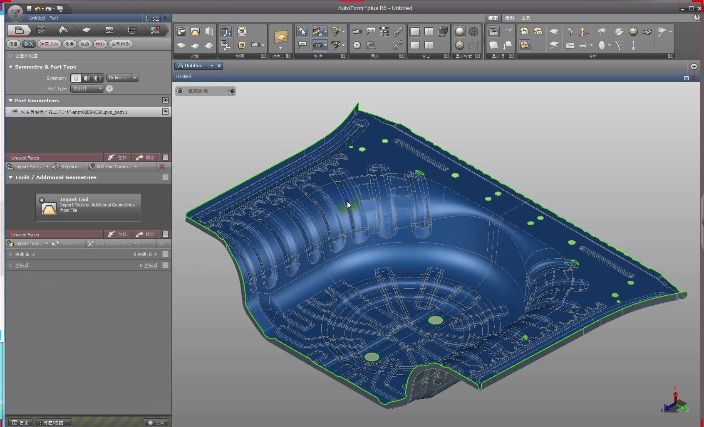
Task: Select the Process stage press icon
Action: pyautogui.click(x=109, y=30)
